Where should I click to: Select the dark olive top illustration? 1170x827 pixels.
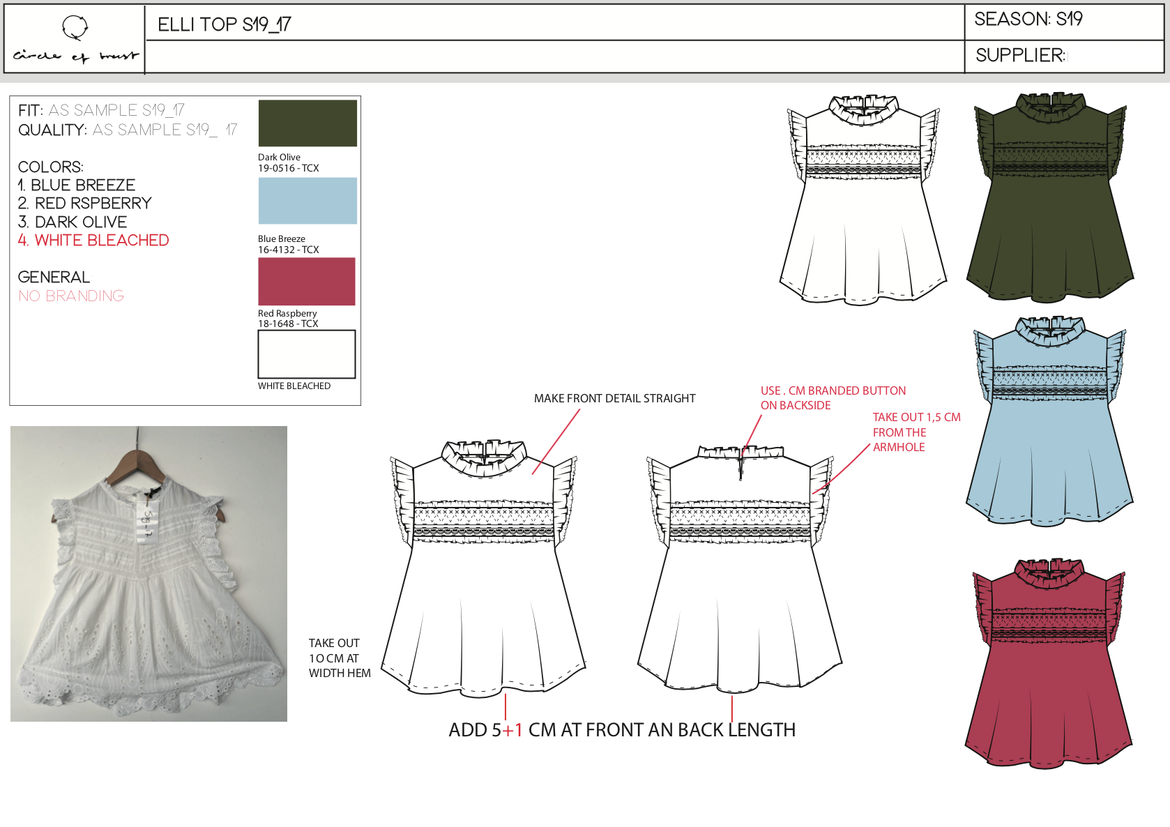1049,199
